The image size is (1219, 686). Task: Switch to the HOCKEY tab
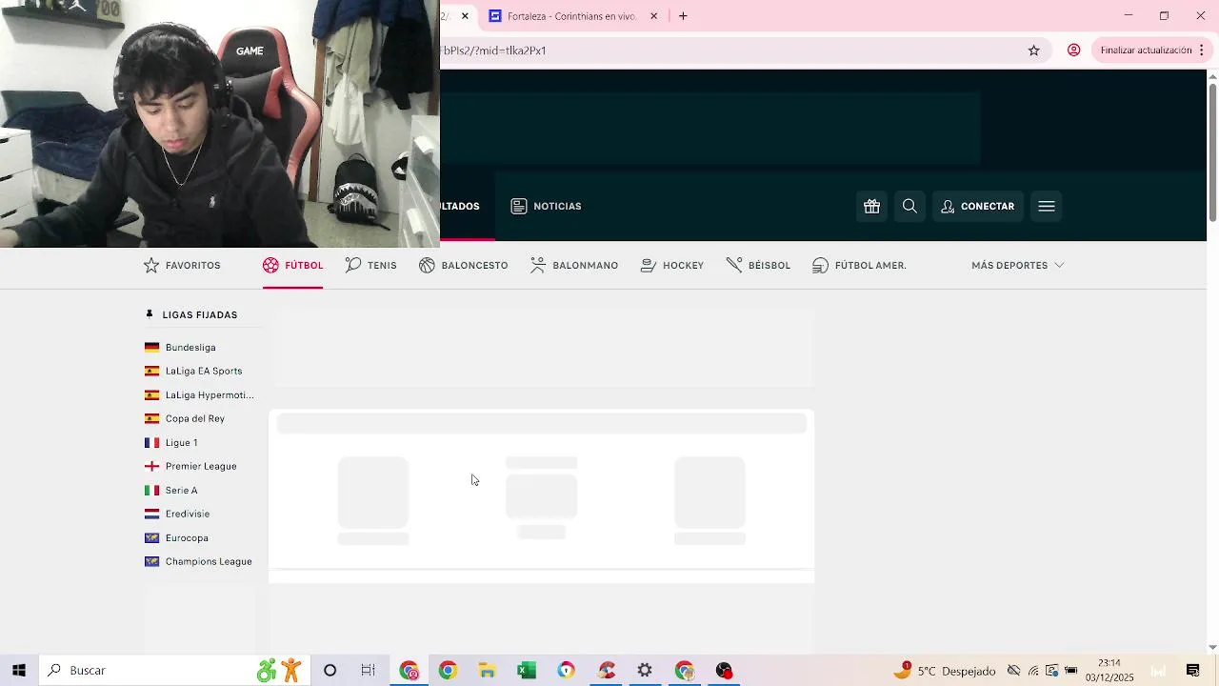(672, 265)
